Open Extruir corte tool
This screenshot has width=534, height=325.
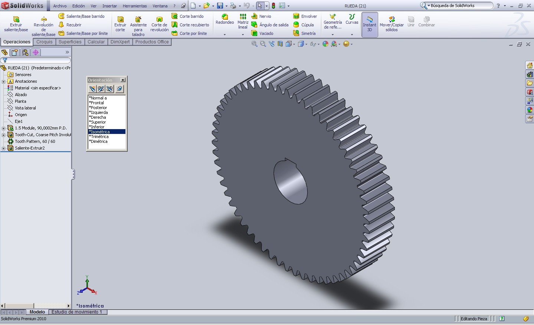click(x=120, y=24)
